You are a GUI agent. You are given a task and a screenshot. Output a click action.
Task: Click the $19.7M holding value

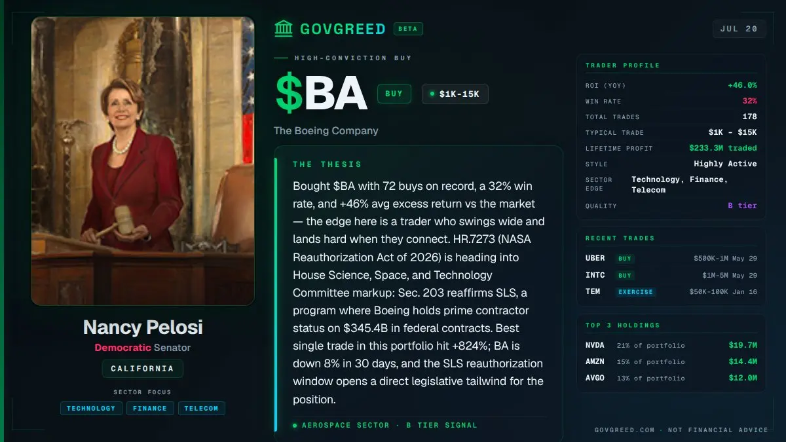(x=743, y=345)
